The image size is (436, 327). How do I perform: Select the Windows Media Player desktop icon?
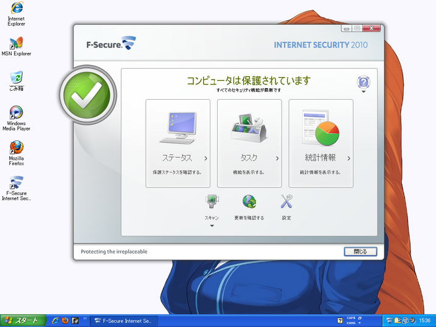click(16, 118)
